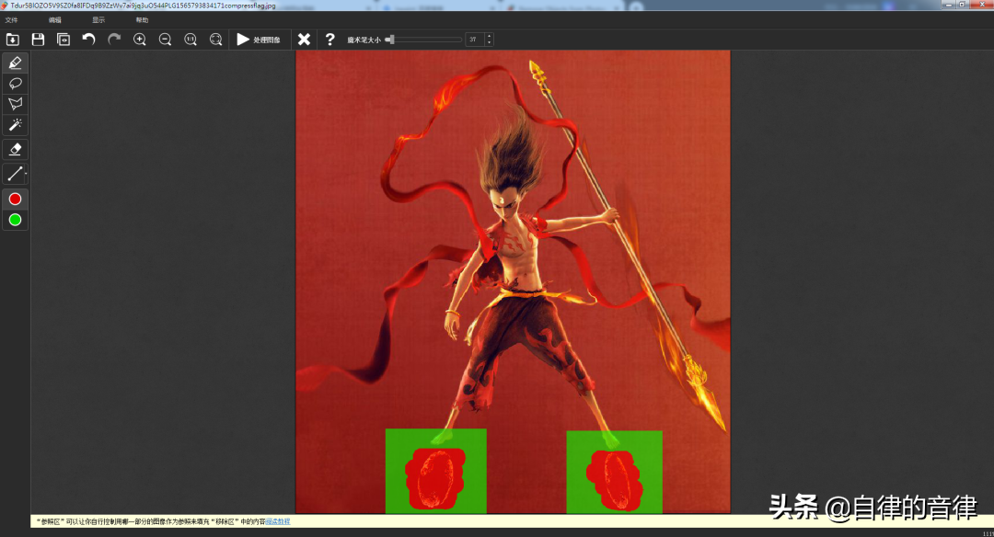Choose the green donor area mode
The width and height of the screenshot is (994, 537).
tap(16, 220)
